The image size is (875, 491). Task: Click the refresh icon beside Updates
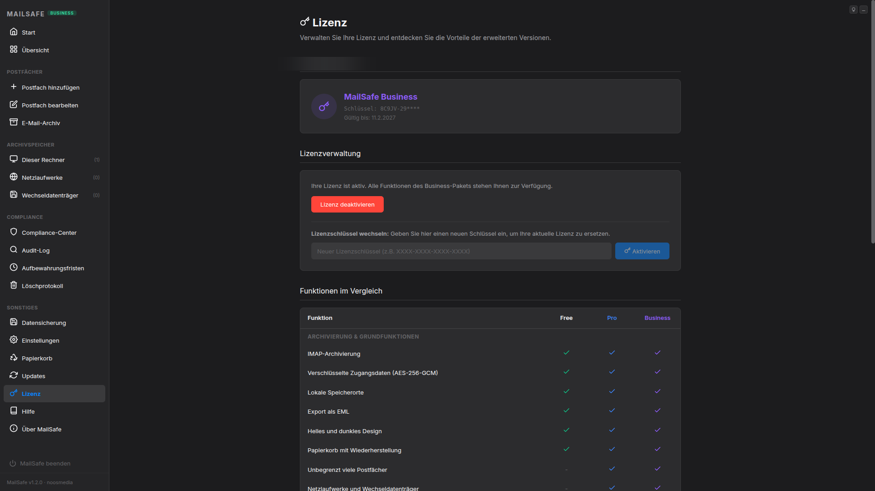pos(14,375)
